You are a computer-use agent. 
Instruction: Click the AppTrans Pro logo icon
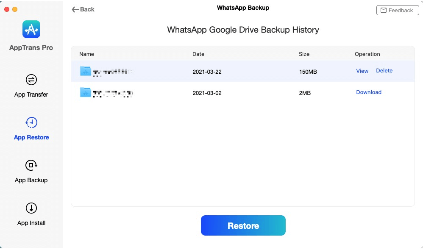click(x=31, y=29)
